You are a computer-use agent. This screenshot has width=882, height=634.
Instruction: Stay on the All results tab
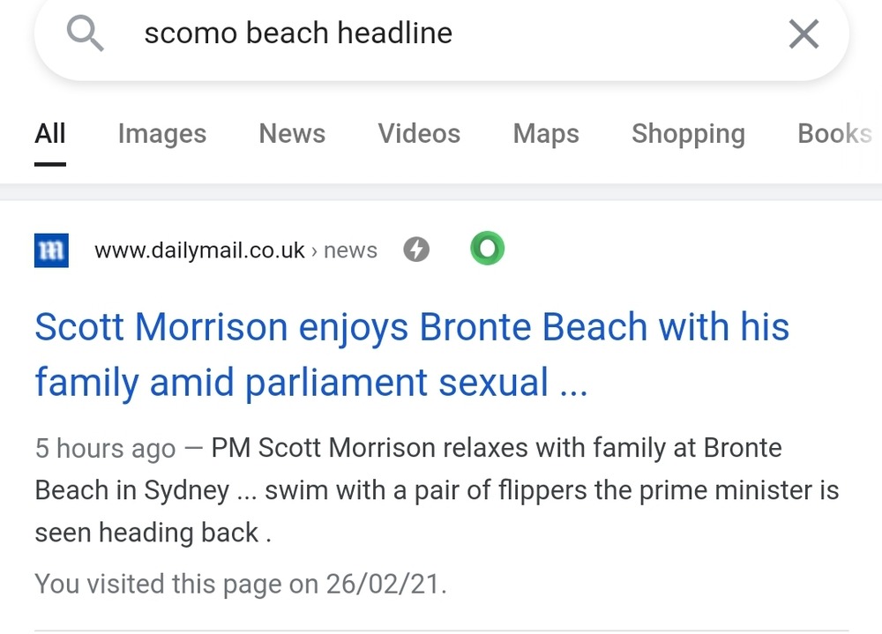coord(50,133)
